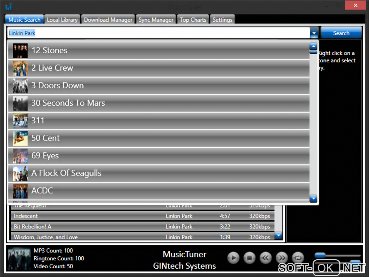
Task: Open the Top Charts tab
Action: 193,20
